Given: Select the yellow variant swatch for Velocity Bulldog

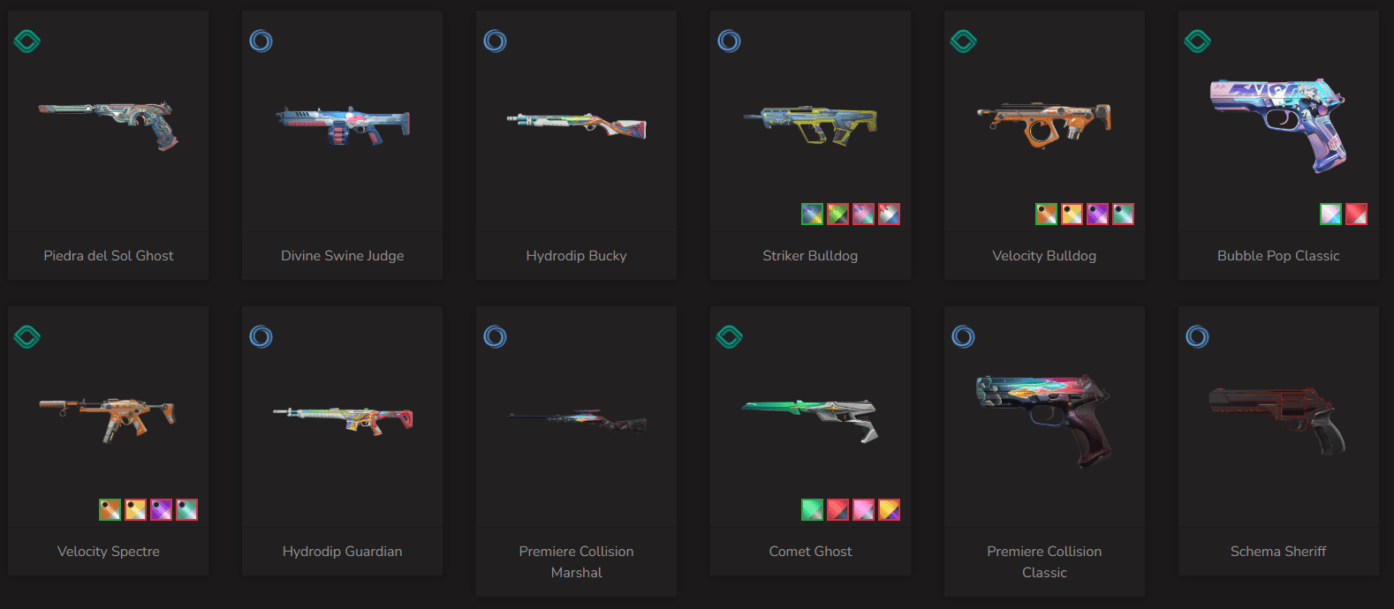Looking at the screenshot, I should pyautogui.click(x=1072, y=214).
